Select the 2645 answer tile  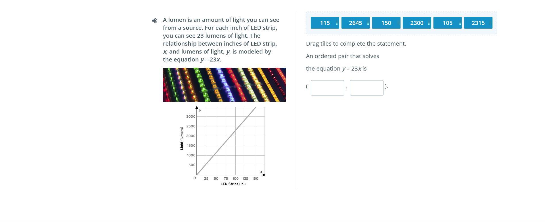(355, 23)
